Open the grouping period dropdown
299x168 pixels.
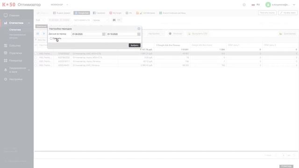point(100,20)
